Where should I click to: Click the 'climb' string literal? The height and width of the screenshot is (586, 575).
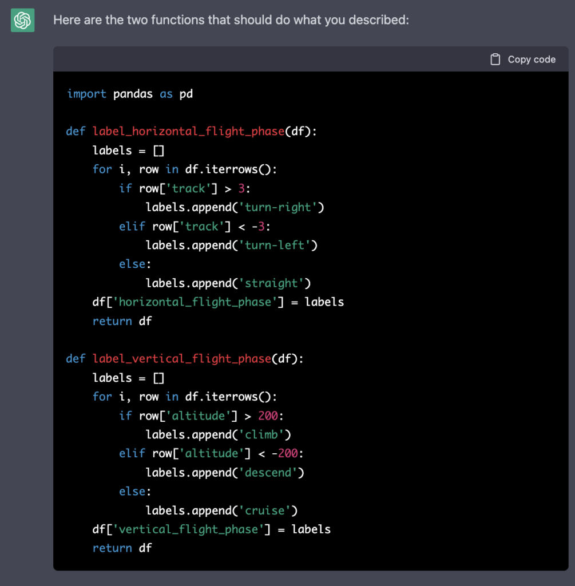pyautogui.click(x=262, y=434)
